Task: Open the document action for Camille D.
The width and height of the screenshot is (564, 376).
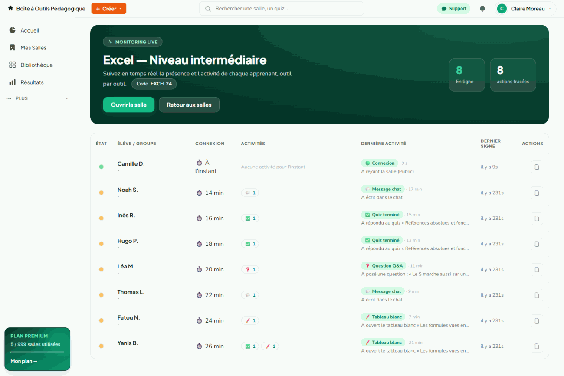Action: [x=537, y=167]
